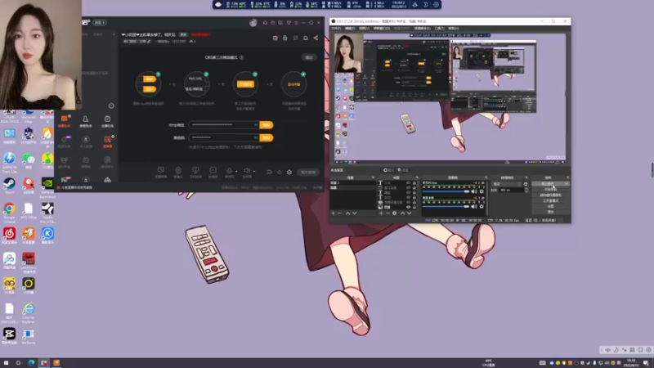The width and height of the screenshot is (654, 368).
Task: Open the scene transition type dropdown in OBS
Action: (x=507, y=184)
